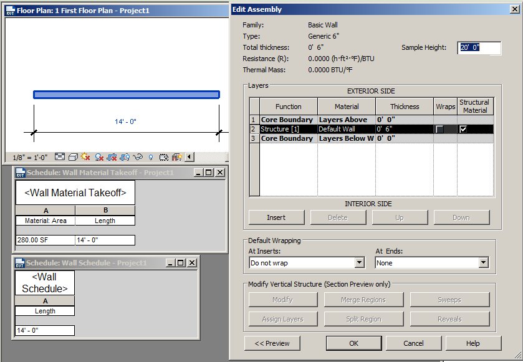The height and width of the screenshot is (362, 523).
Task: Click column B header in Material Takeoff
Action: tap(105, 211)
